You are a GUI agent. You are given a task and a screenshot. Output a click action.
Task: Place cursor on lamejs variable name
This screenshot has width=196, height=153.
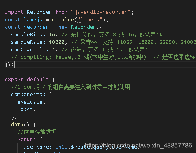tap(33, 20)
